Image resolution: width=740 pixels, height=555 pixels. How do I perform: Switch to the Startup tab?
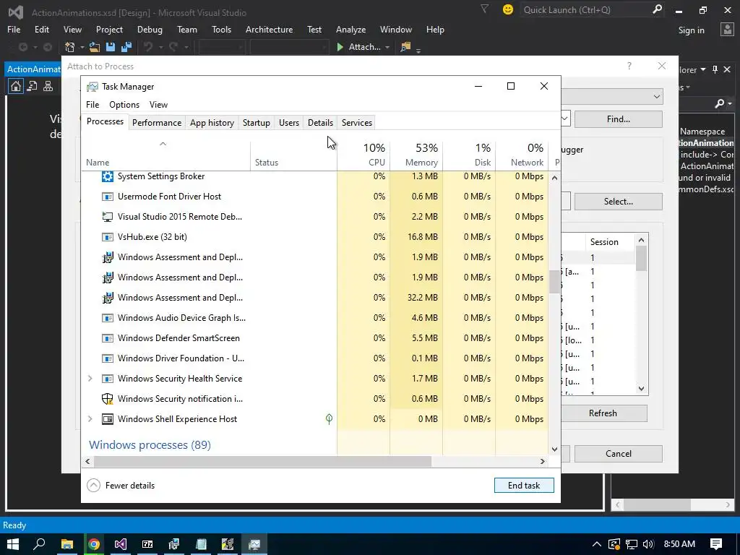257,123
